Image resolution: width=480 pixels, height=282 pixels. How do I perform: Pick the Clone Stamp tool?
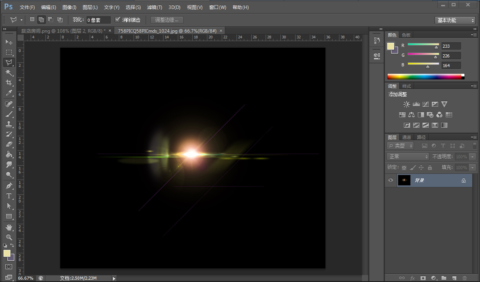click(9, 124)
